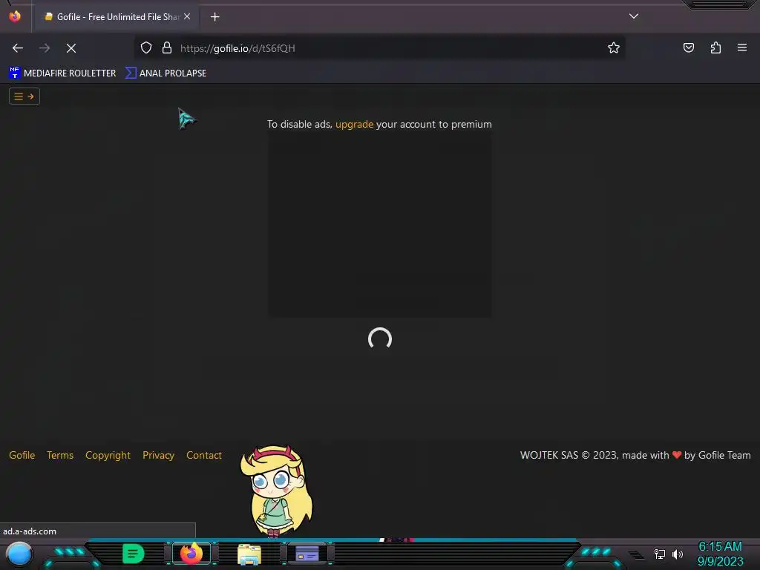Click the Firefox logo in title bar

pyautogui.click(x=15, y=16)
